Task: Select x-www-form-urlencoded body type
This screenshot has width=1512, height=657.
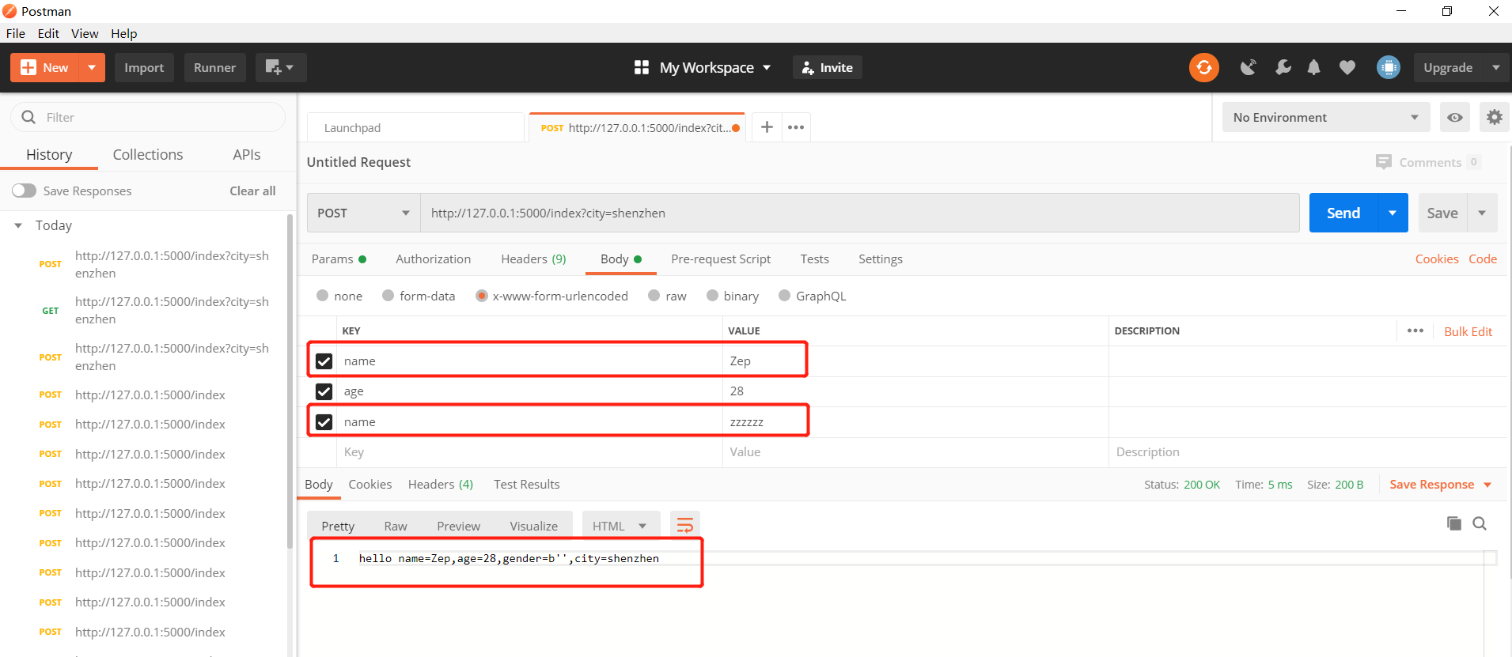Action: pyautogui.click(x=481, y=296)
